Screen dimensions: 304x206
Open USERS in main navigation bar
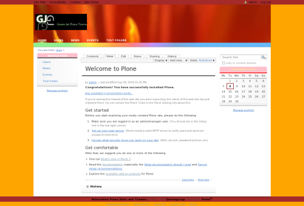pos(58,40)
